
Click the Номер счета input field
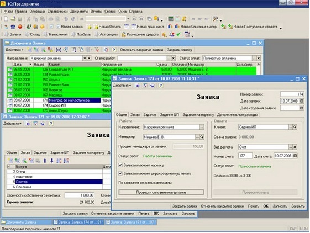tap(245, 156)
